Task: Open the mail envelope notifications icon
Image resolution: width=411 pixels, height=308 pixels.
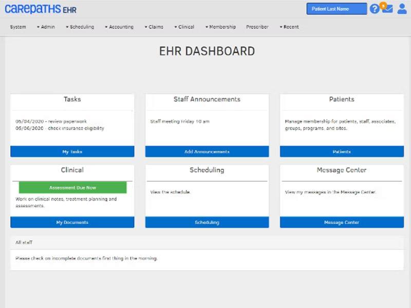Action: click(387, 8)
